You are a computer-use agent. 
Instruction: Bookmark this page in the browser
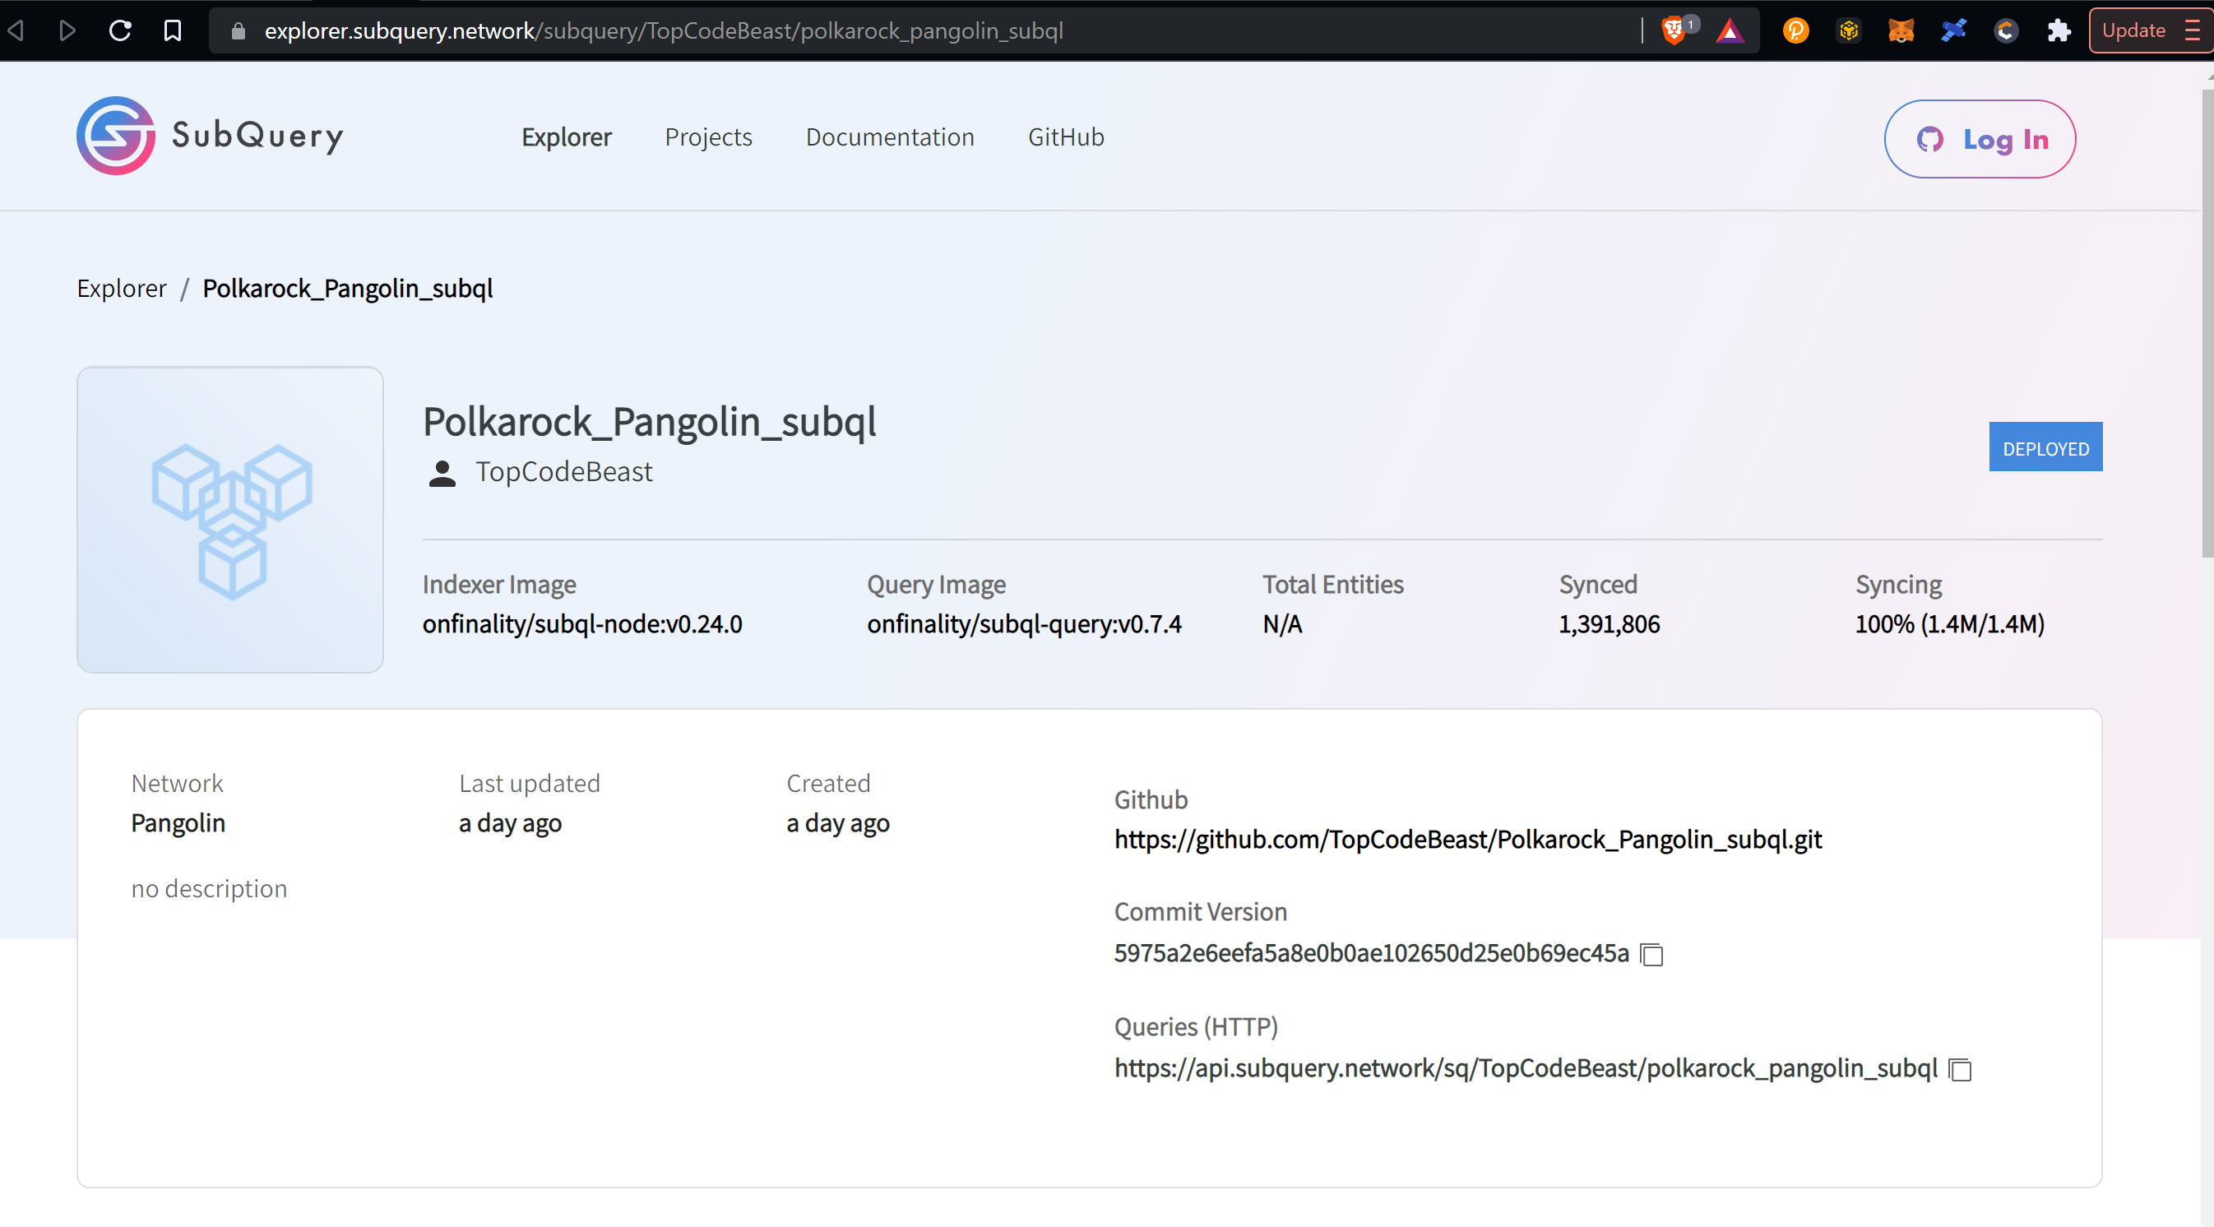coord(173,31)
